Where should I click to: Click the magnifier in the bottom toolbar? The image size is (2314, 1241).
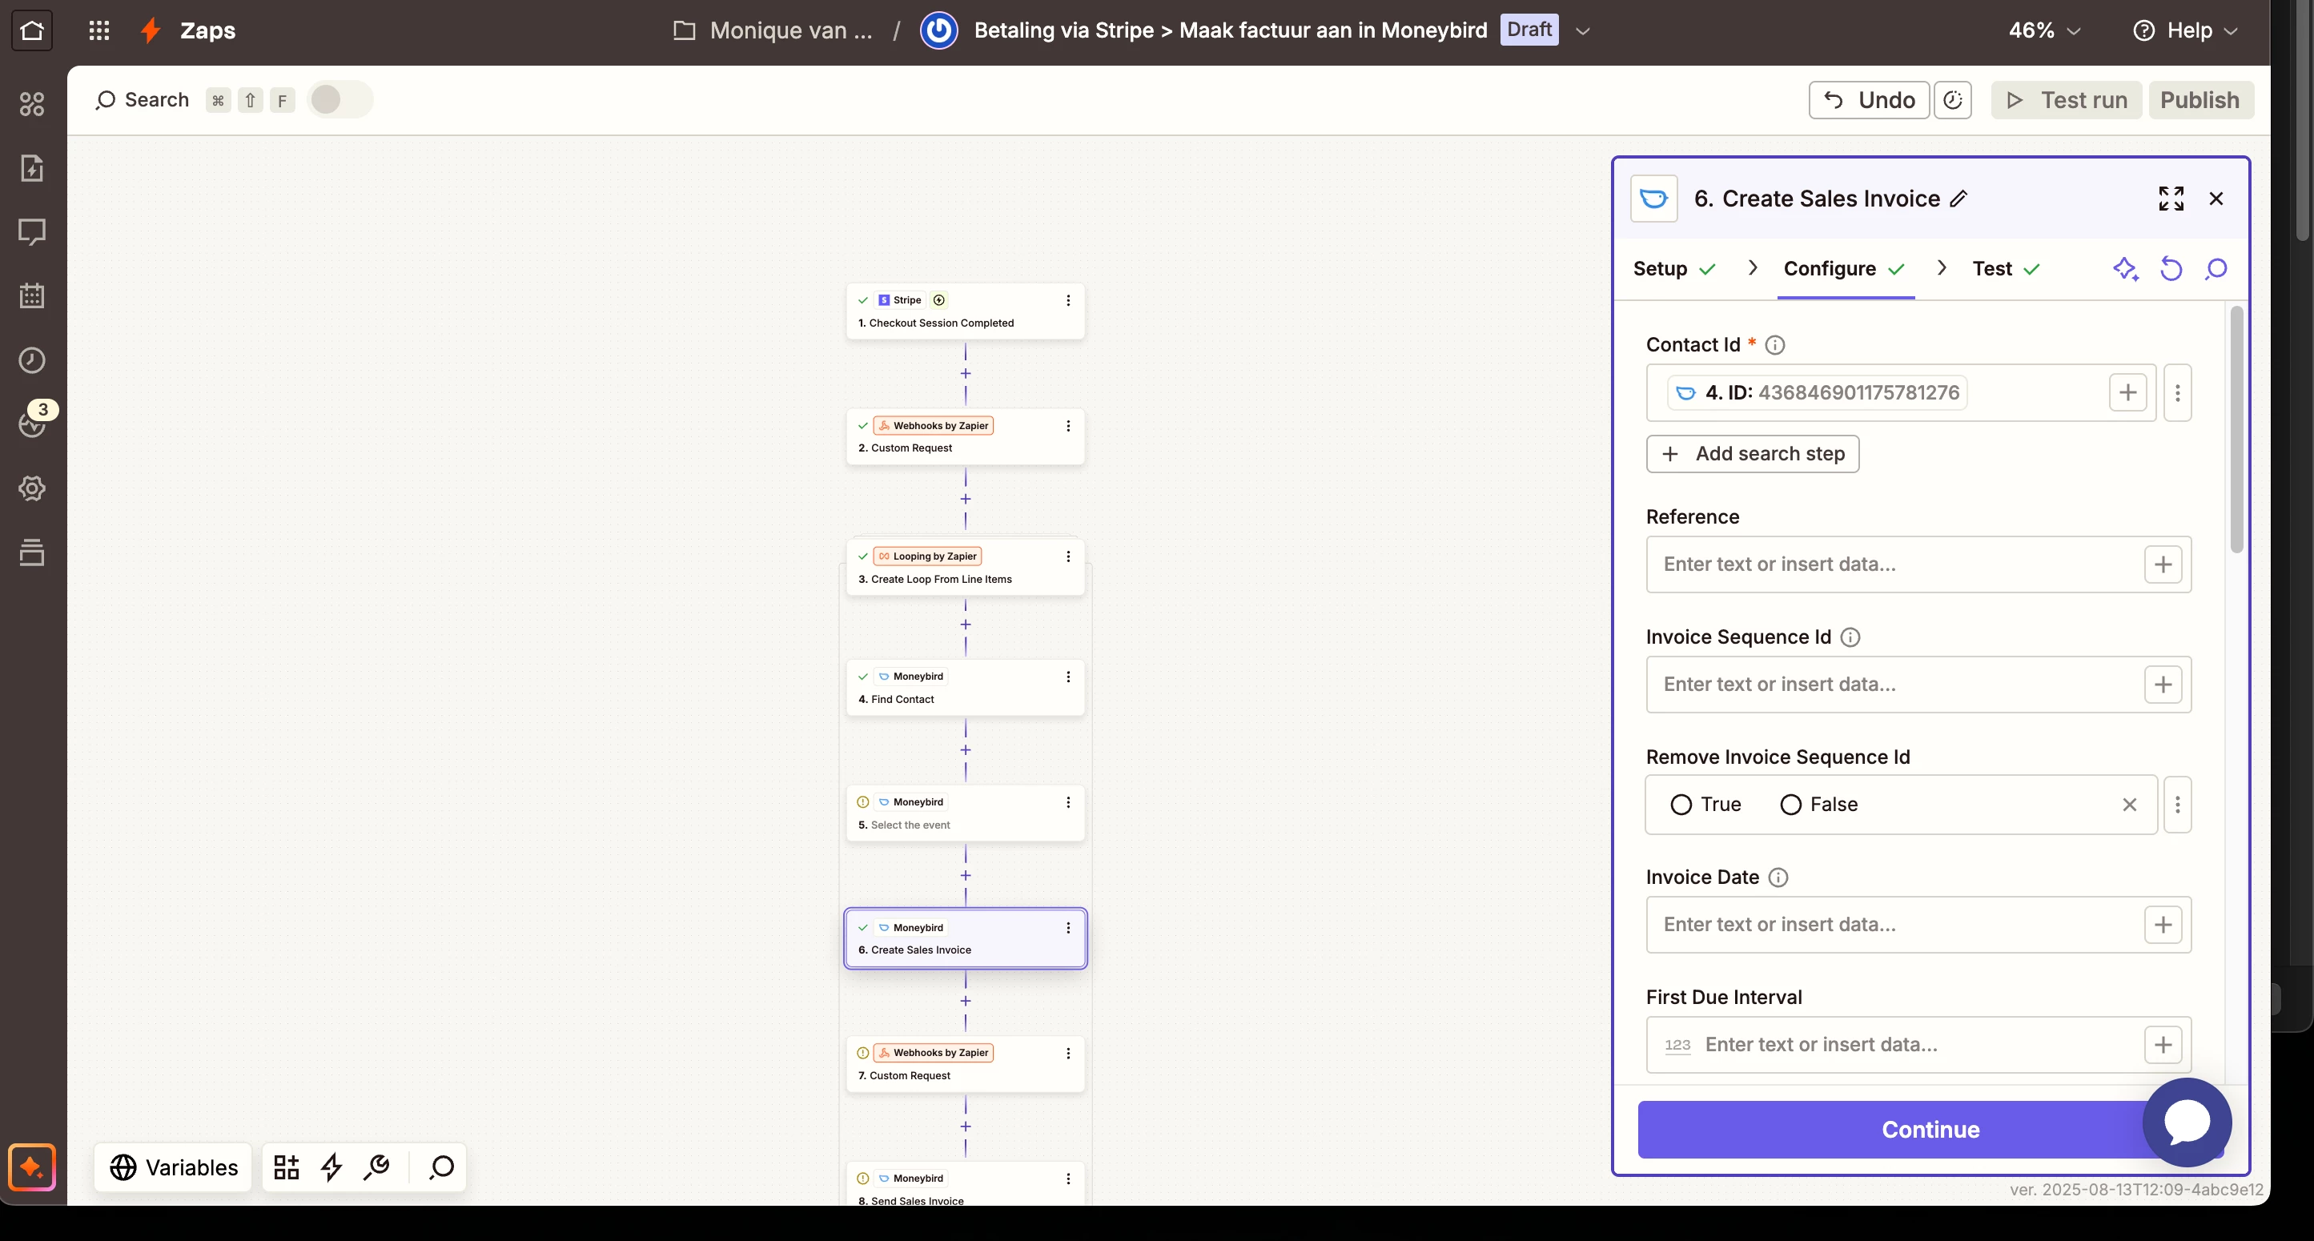pos(441,1167)
